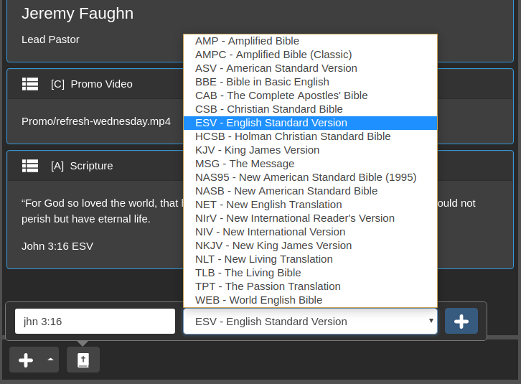The width and height of the screenshot is (521, 384).
Task: Click Promo/refresh-wednesday.mp4 file path text
Action: 96,121
